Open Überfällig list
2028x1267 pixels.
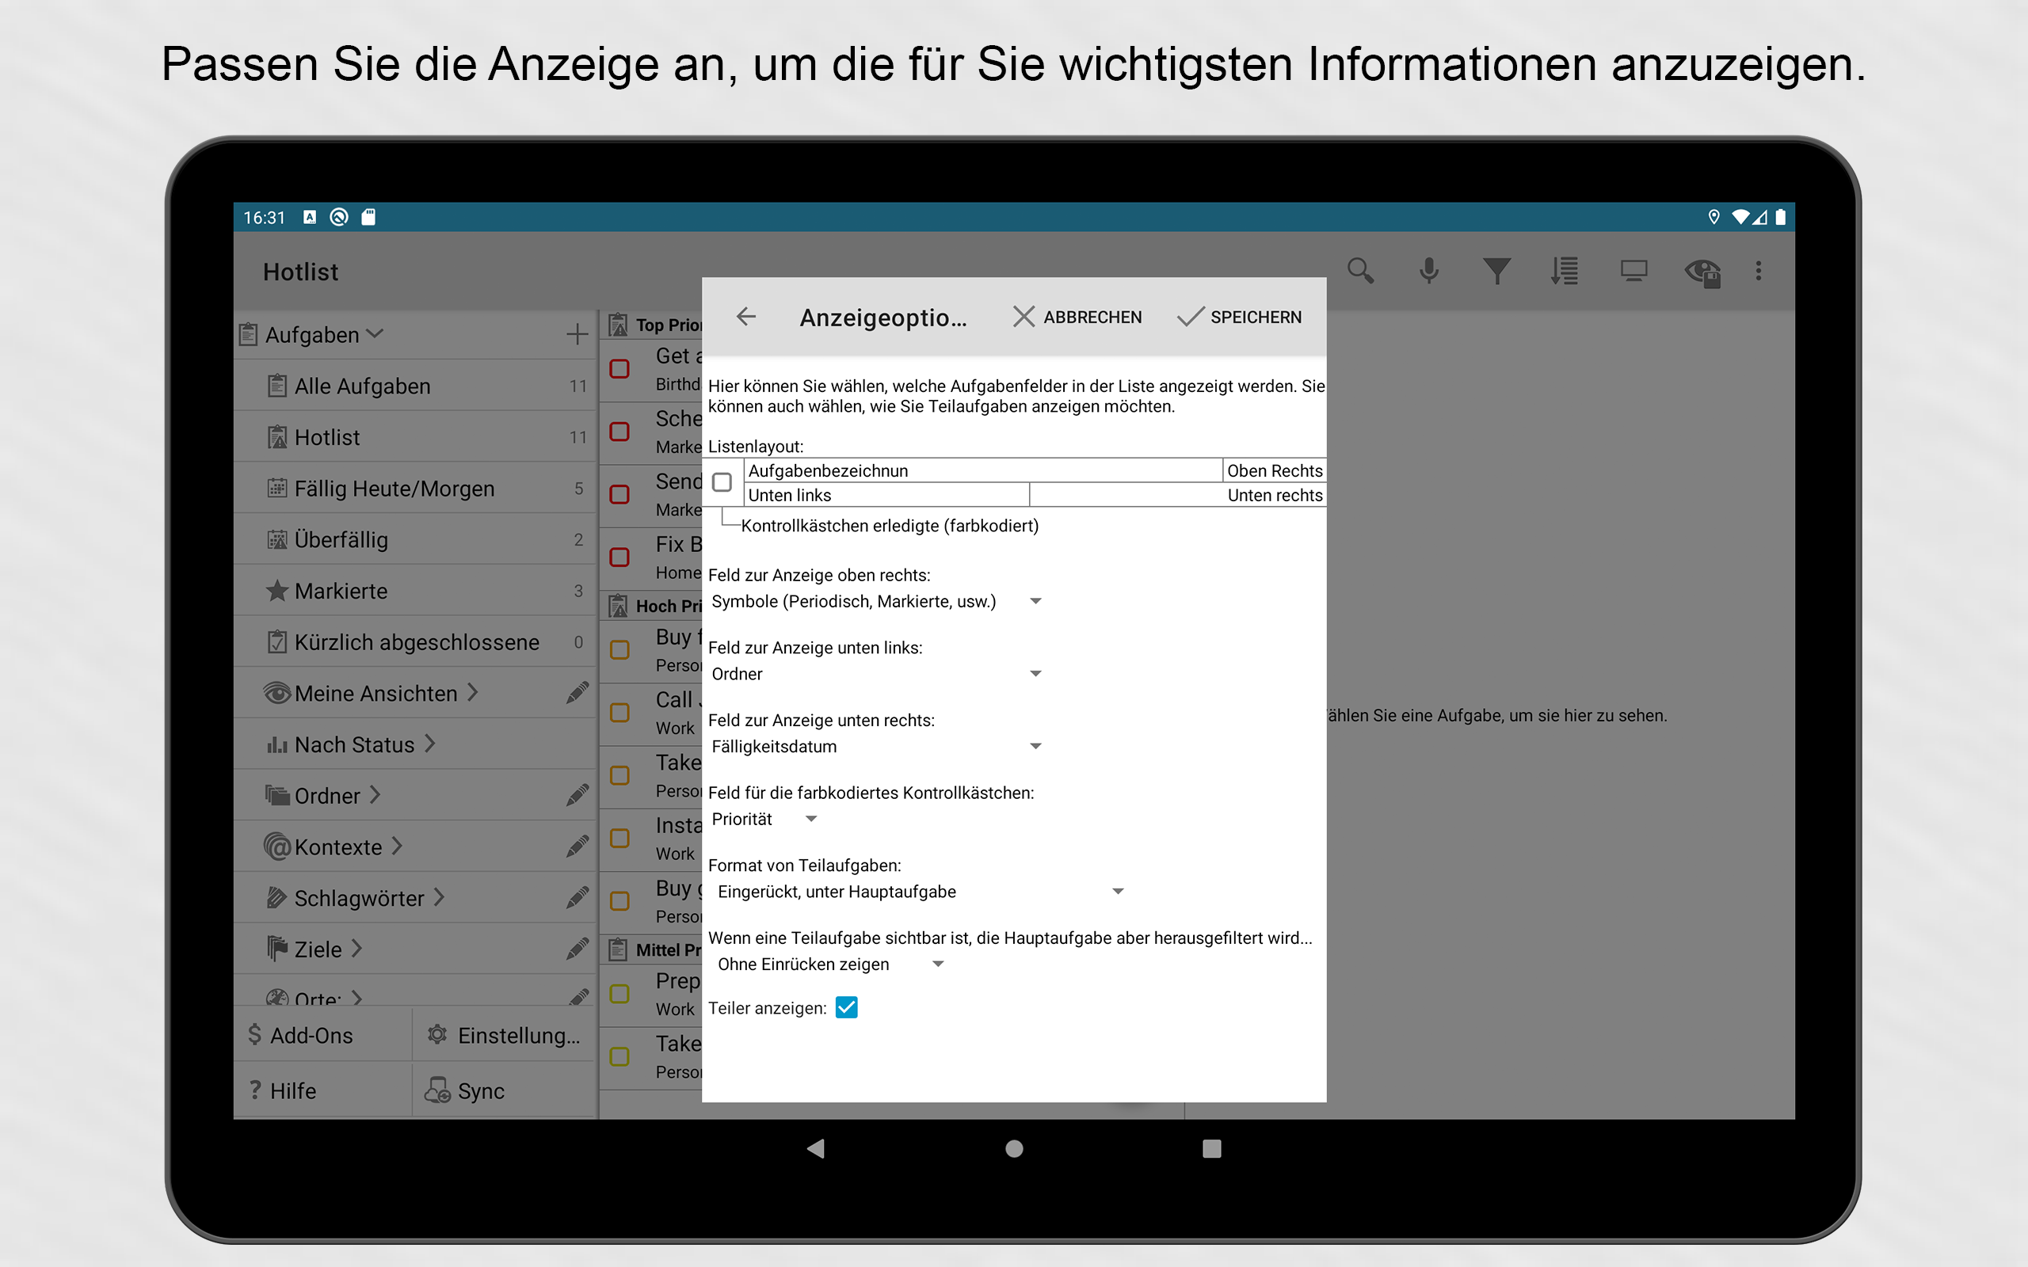[x=416, y=539]
